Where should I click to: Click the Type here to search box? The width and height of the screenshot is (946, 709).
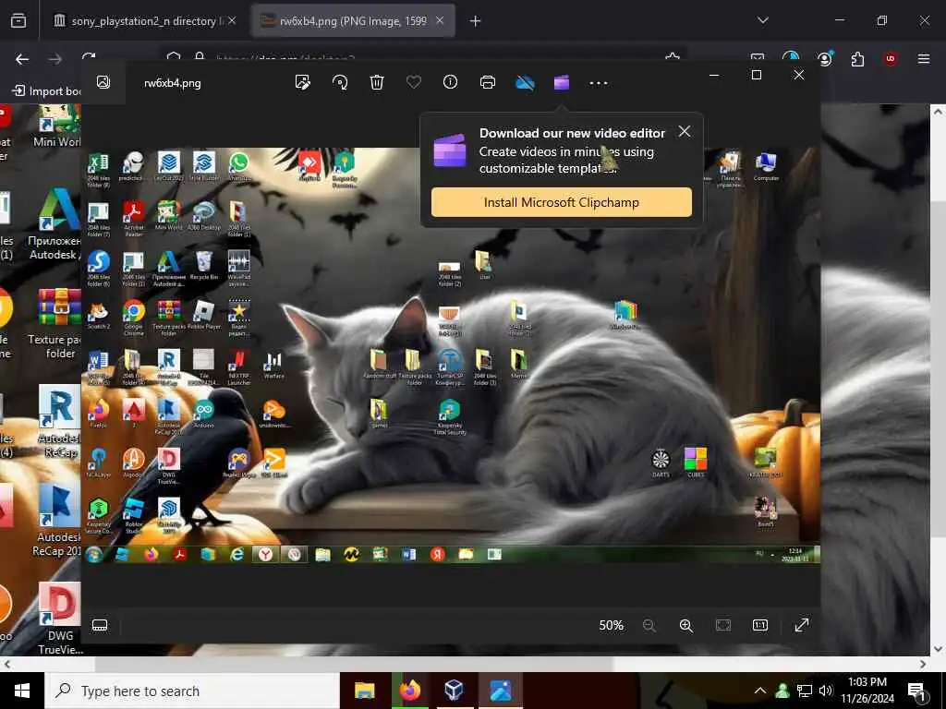(x=192, y=691)
